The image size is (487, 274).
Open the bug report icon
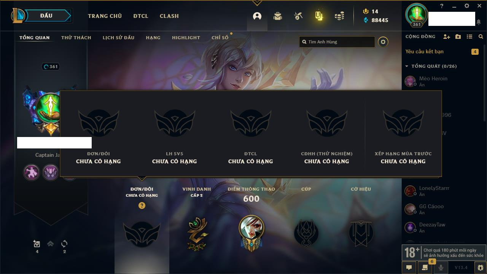[x=481, y=268]
